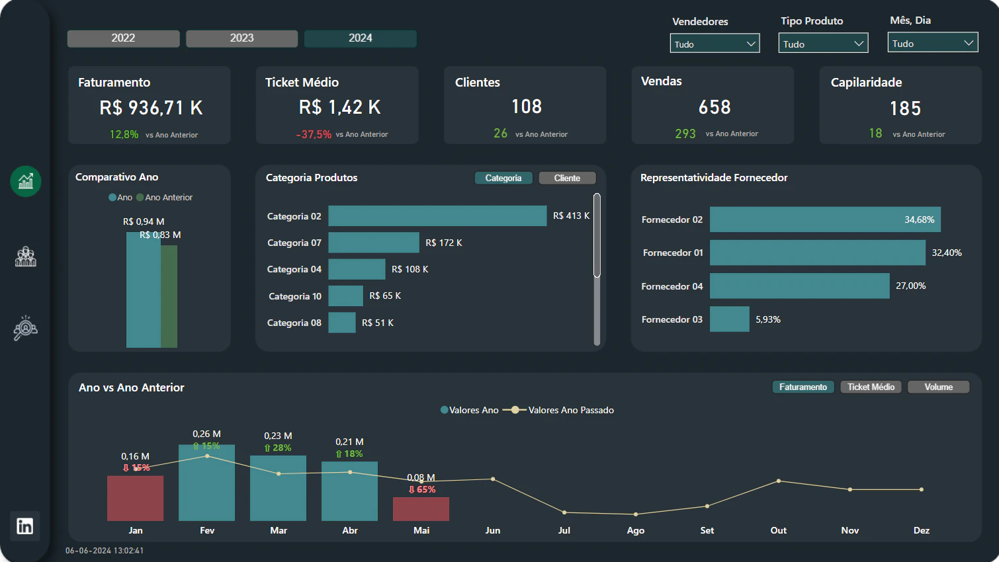Open the customers group page icon
Image resolution: width=999 pixels, height=562 pixels.
click(26, 257)
